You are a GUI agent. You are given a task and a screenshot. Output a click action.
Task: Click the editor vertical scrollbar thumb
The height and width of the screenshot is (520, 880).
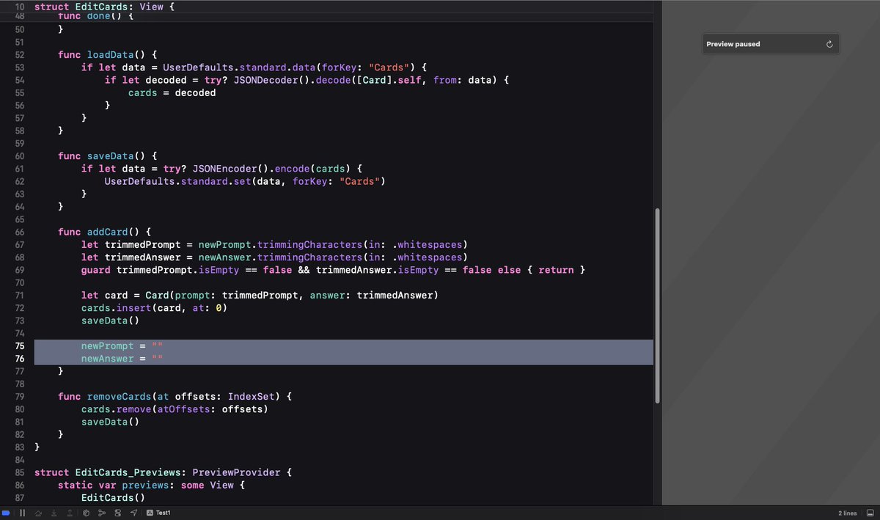[657, 305]
